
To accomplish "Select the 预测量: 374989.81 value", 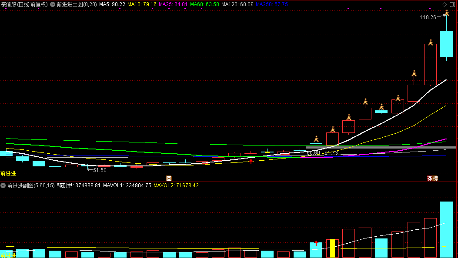I will [x=79, y=185].
